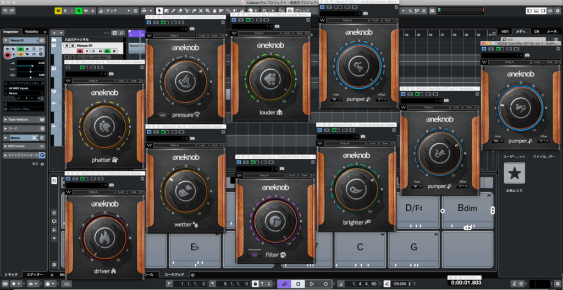Click the red Record Enable button in Inspector
The height and width of the screenshot is (290, 563).
point(7,55)
